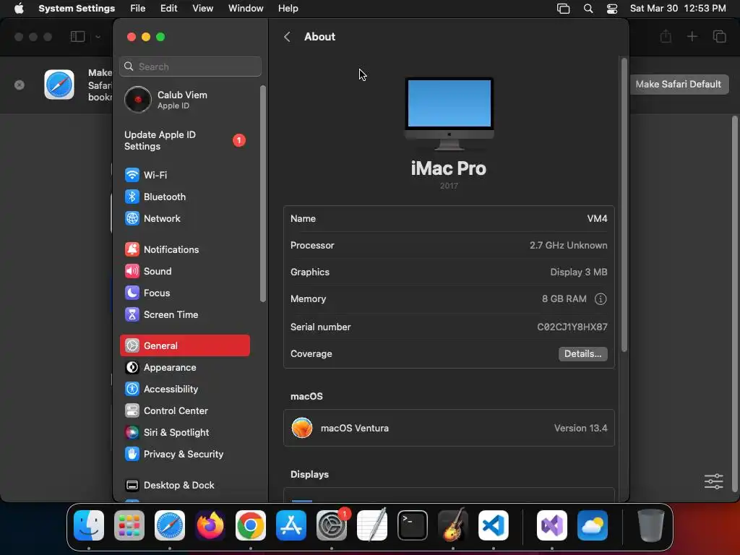Dismiss the Safari default browser banner
Image resolution: width=740 pixels, height=555 pixels.
click(x=20, y=85)
